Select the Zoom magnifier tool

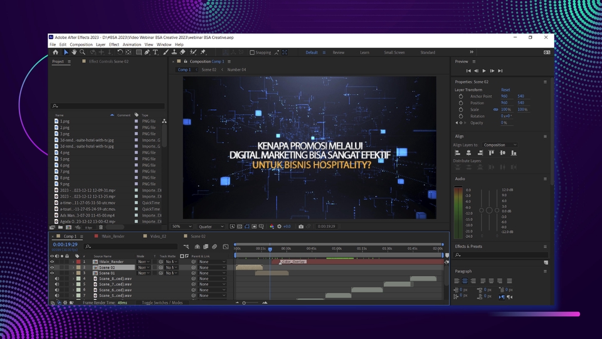83,52
